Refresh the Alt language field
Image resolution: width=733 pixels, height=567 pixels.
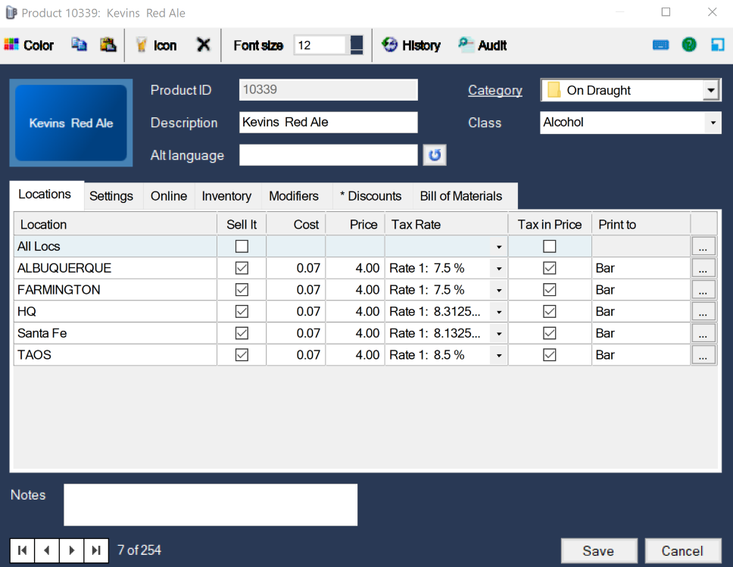click(x=435, y=154)
